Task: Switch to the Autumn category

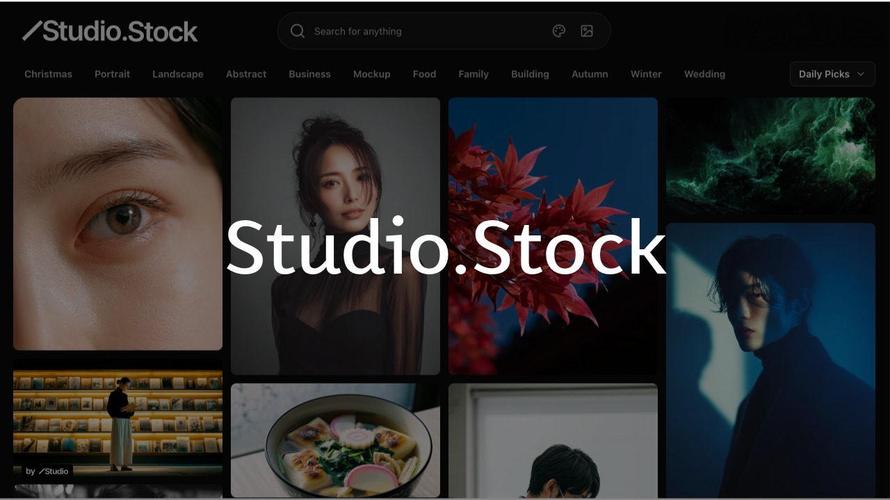Action: click(x=590, y=74)
